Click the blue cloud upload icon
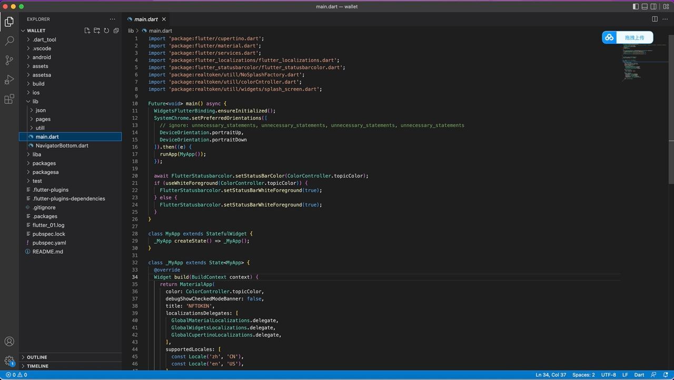This screenshot has width=674, height=380. click(x=609, y=37)
